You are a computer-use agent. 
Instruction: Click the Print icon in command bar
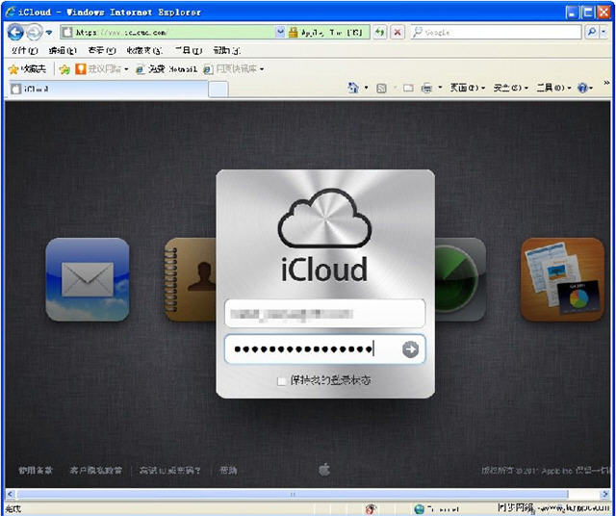click(x=426, y=88)
